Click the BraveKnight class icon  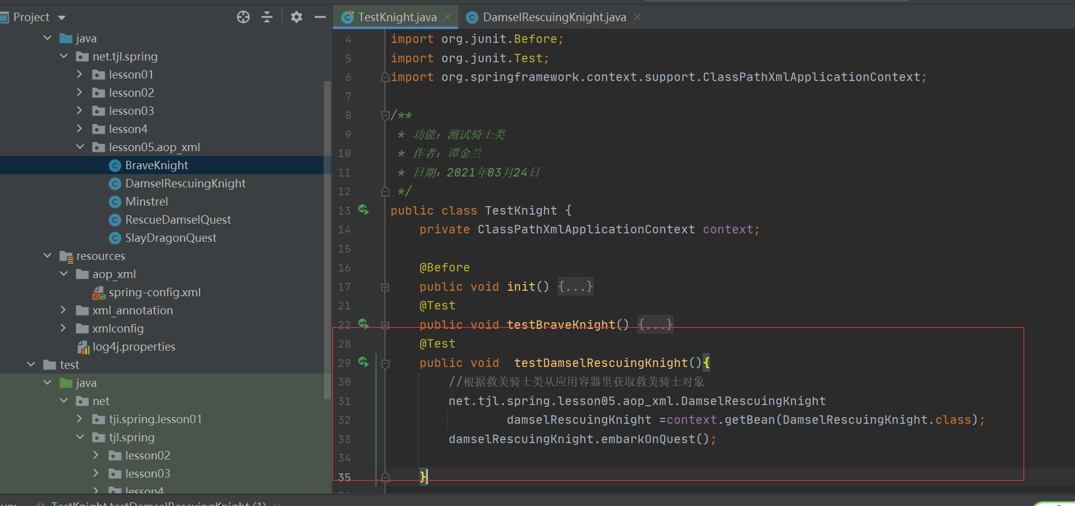(115, 166)
